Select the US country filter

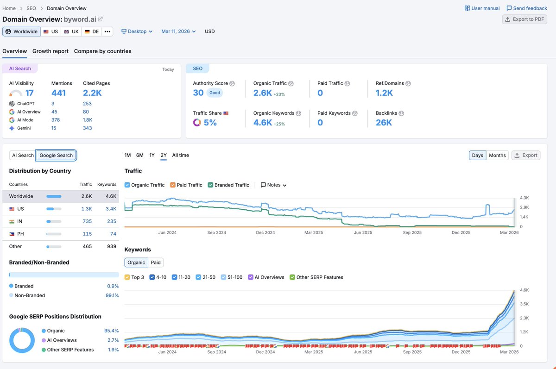(51, 31)
